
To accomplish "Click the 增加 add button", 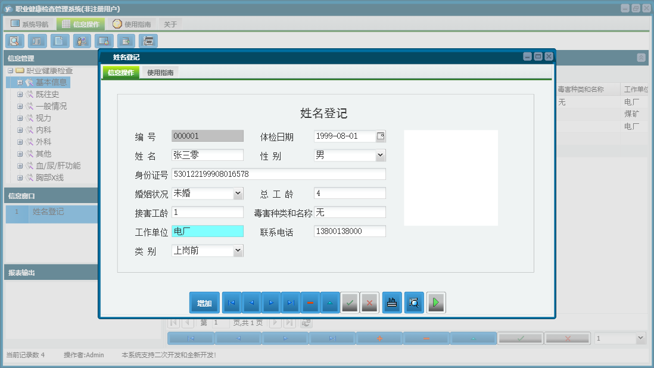I will (204, 302).
